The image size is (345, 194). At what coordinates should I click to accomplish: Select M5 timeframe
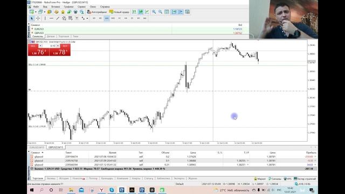pos(100,18)
